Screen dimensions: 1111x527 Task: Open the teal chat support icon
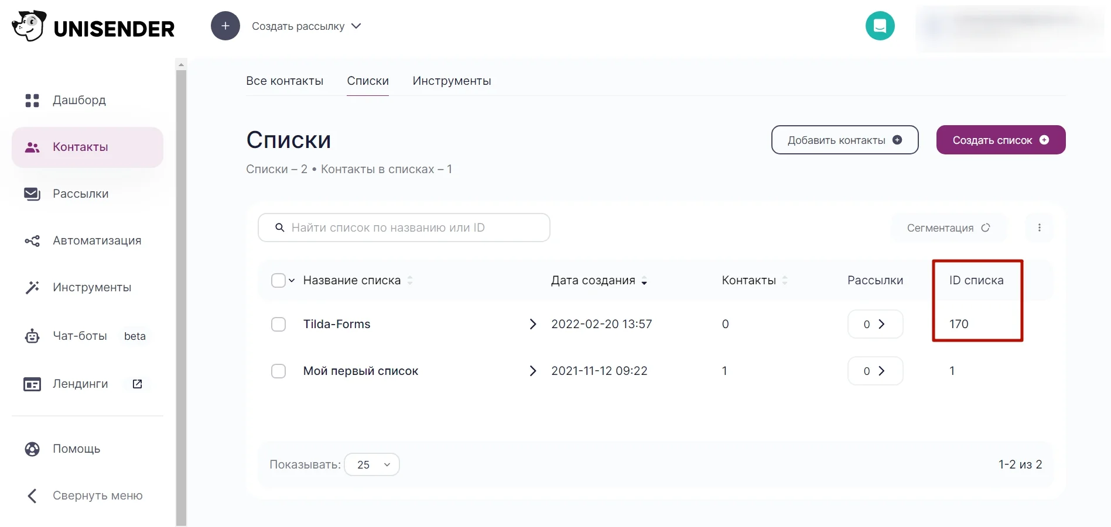pos(880,26)
